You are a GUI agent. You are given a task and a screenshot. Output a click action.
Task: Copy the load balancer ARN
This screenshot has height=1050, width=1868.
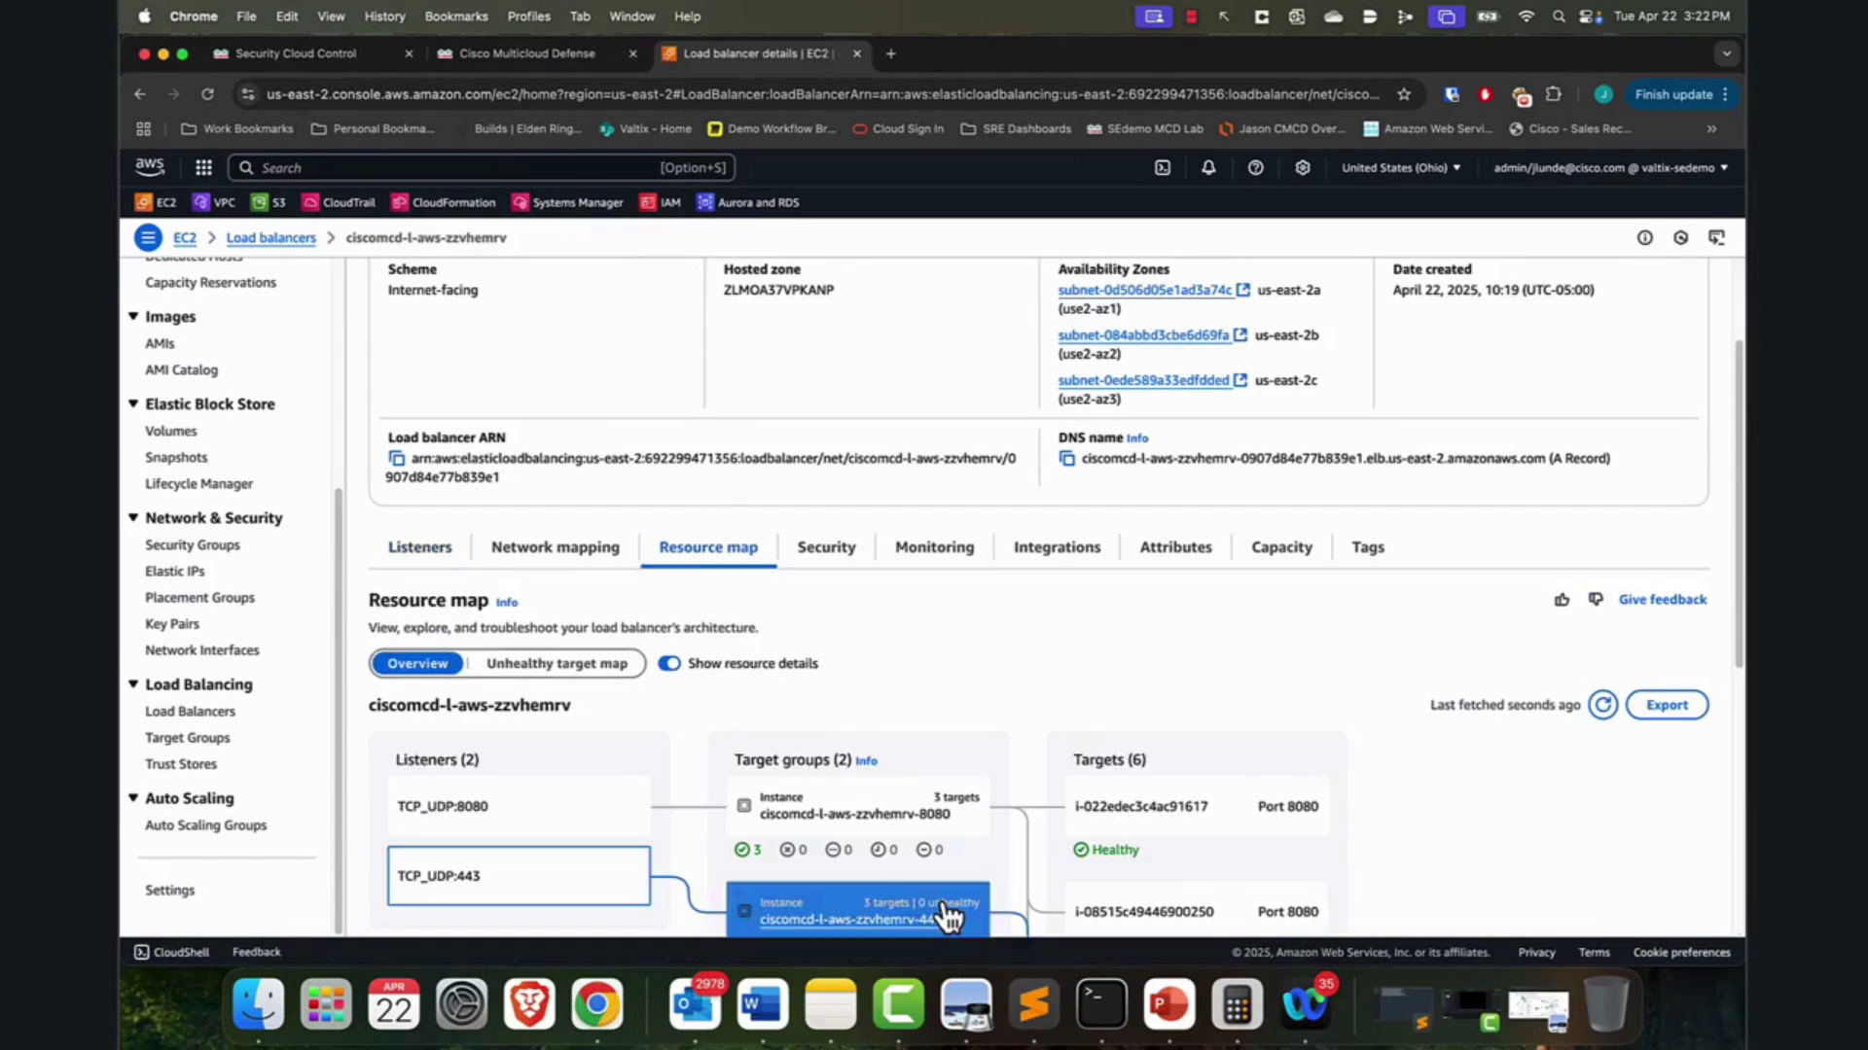tap(396, 458)
